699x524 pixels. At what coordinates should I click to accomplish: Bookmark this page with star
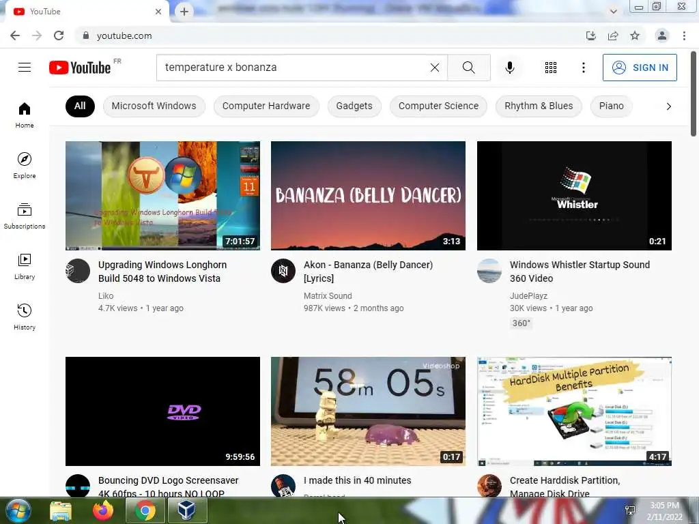pyautogui.click(x=635, y=35)
